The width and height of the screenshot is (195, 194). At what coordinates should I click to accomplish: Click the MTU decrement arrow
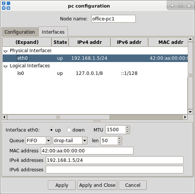127,132
